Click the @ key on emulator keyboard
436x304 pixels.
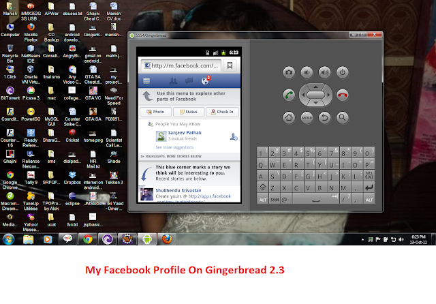[286, 199]
